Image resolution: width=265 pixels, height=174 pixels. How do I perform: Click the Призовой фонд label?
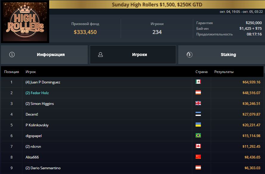click(85, 24)
